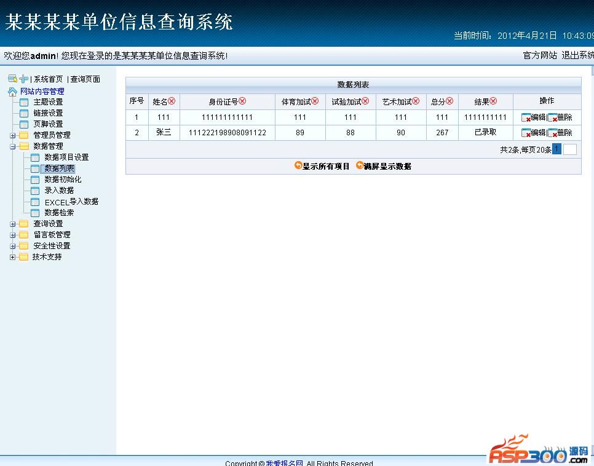
Task: Click the orange icon beside 显示所有项目
Action: (x=298, y=165)
